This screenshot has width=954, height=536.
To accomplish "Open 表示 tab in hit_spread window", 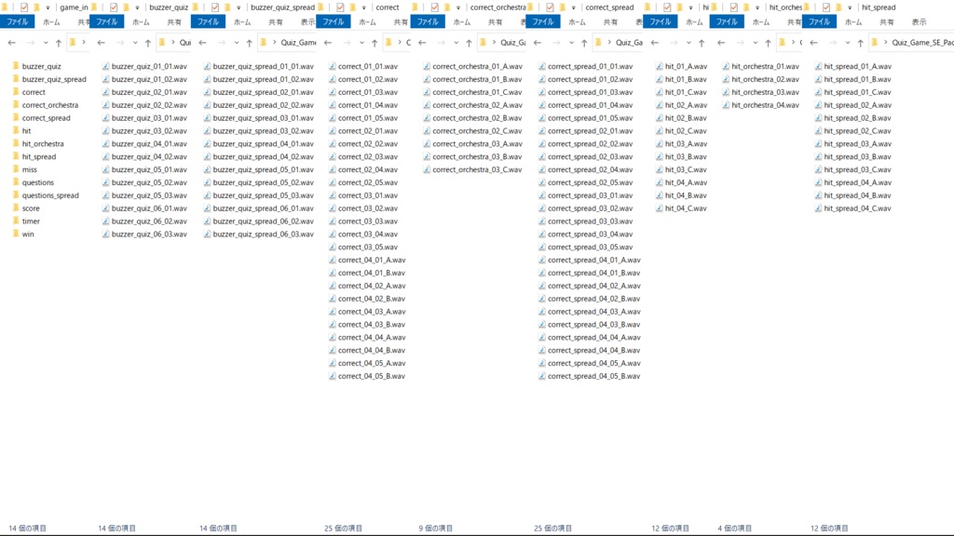I will [x=919, y=22].
